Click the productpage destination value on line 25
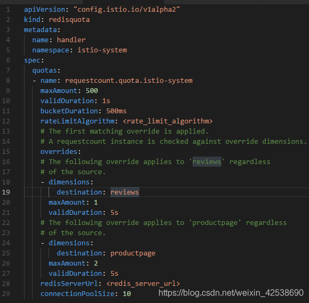 tap(133, 253)
